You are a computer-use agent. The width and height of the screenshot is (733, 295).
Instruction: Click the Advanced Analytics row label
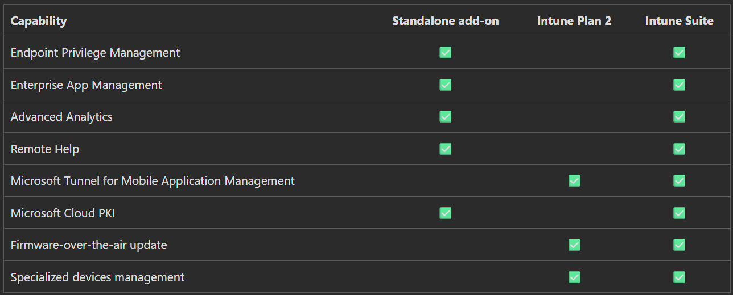click(61, 117)
